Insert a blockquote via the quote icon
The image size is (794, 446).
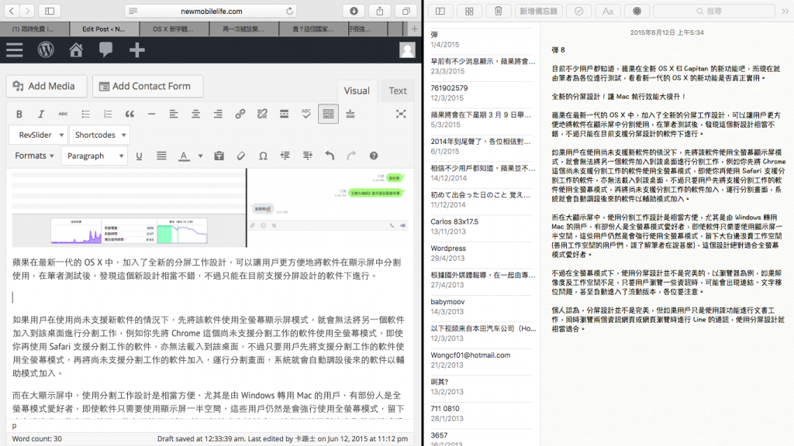click(130, 113)
